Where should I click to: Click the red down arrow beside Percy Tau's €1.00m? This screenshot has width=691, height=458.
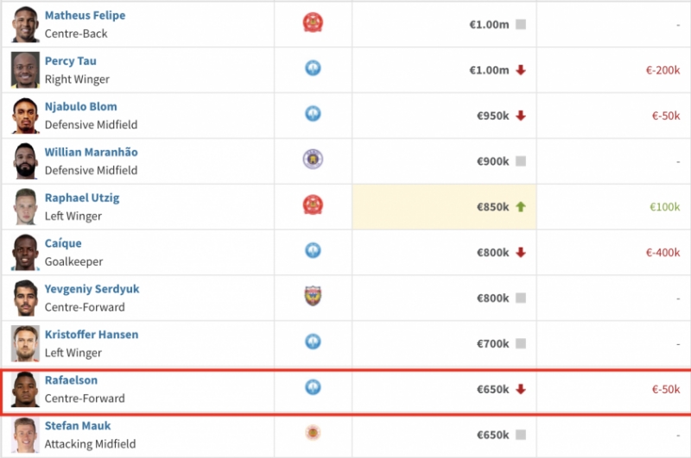pyautogui.click(x=521, y=70)
